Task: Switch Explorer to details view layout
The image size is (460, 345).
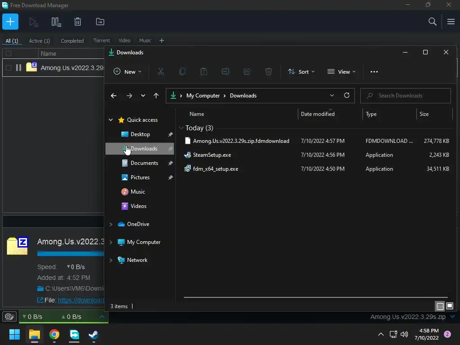Action: click(440, 306)
